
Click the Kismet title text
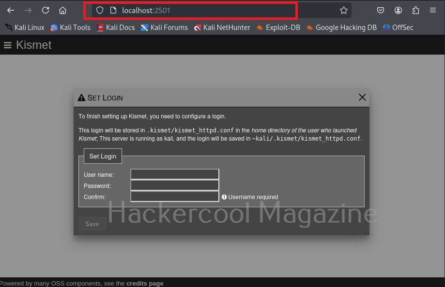point(34,45)
